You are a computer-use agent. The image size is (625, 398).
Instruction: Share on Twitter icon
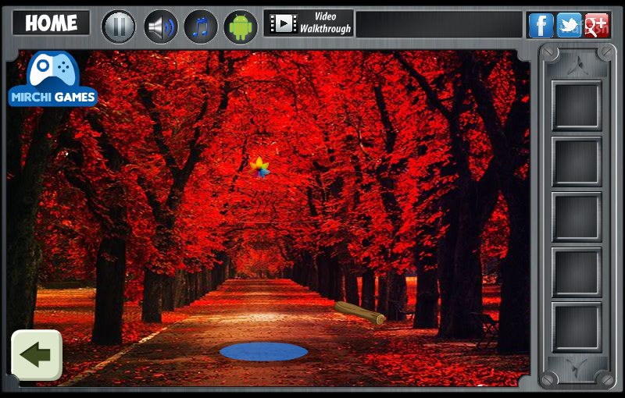[x=569, y=25]
